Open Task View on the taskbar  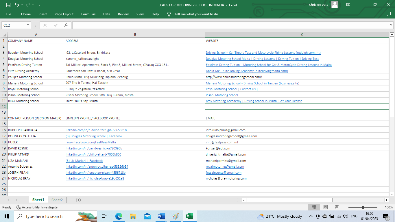tap(104, 216)
